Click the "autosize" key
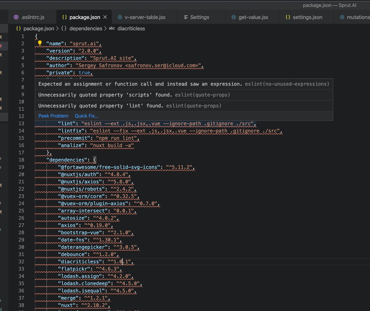370x311 pixels. [x=73, y=218]
